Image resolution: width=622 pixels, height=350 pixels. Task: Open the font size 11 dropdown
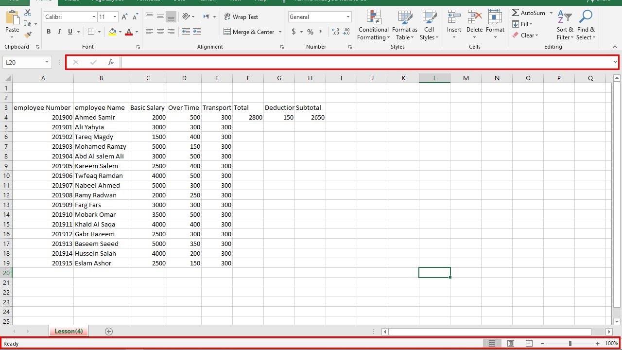pos(115,17)
